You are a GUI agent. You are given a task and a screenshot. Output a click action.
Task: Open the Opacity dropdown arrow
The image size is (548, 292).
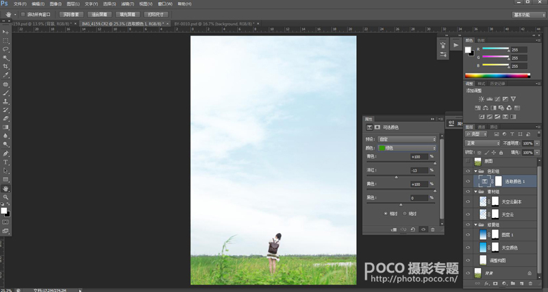point(537,143)
